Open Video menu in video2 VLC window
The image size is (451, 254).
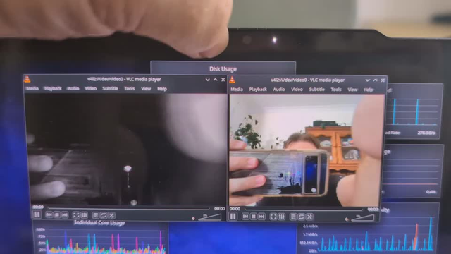pyautogui.click(x=91, y=89)
